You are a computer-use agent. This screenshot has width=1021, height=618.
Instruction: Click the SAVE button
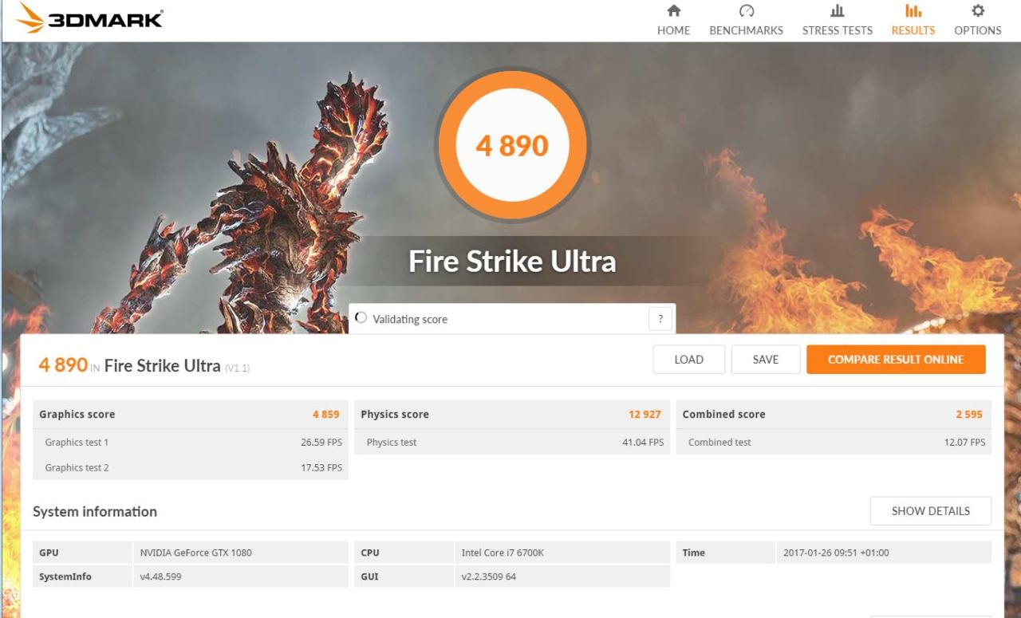(x=766, y=360)
